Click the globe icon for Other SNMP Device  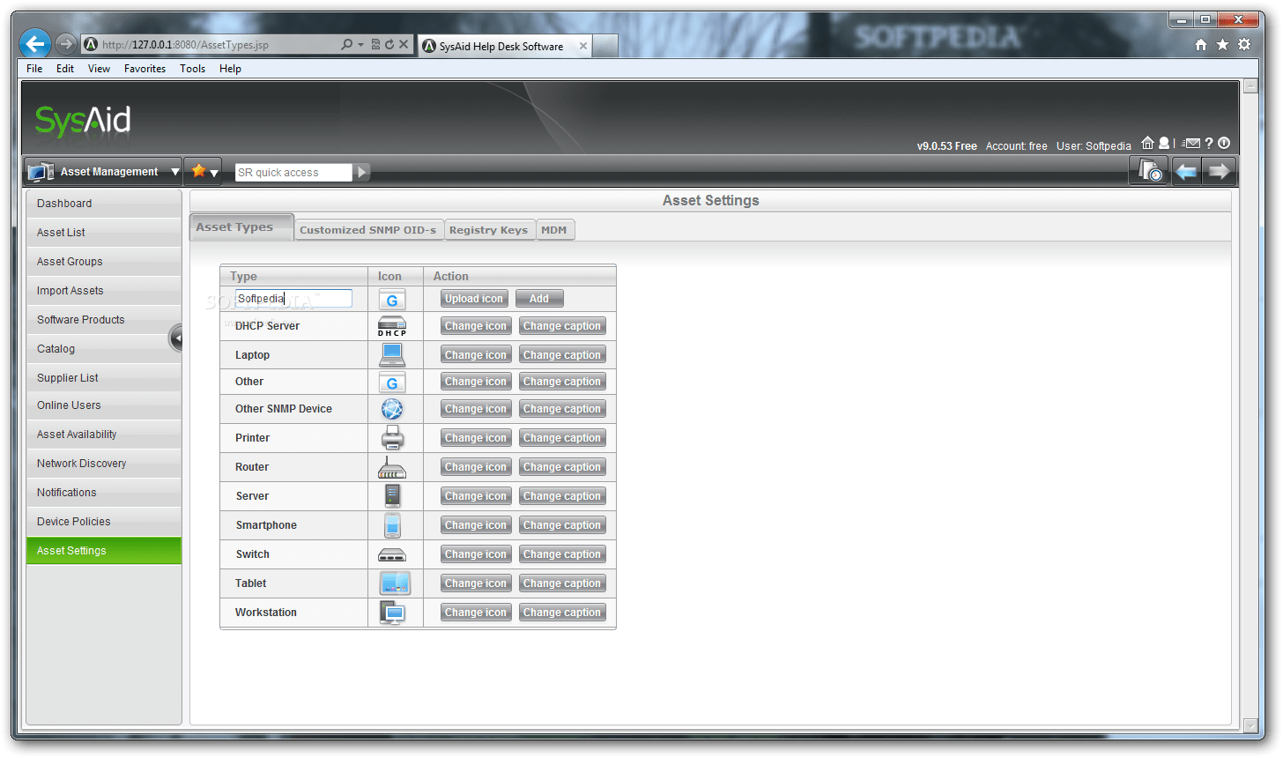pos(391,408)
